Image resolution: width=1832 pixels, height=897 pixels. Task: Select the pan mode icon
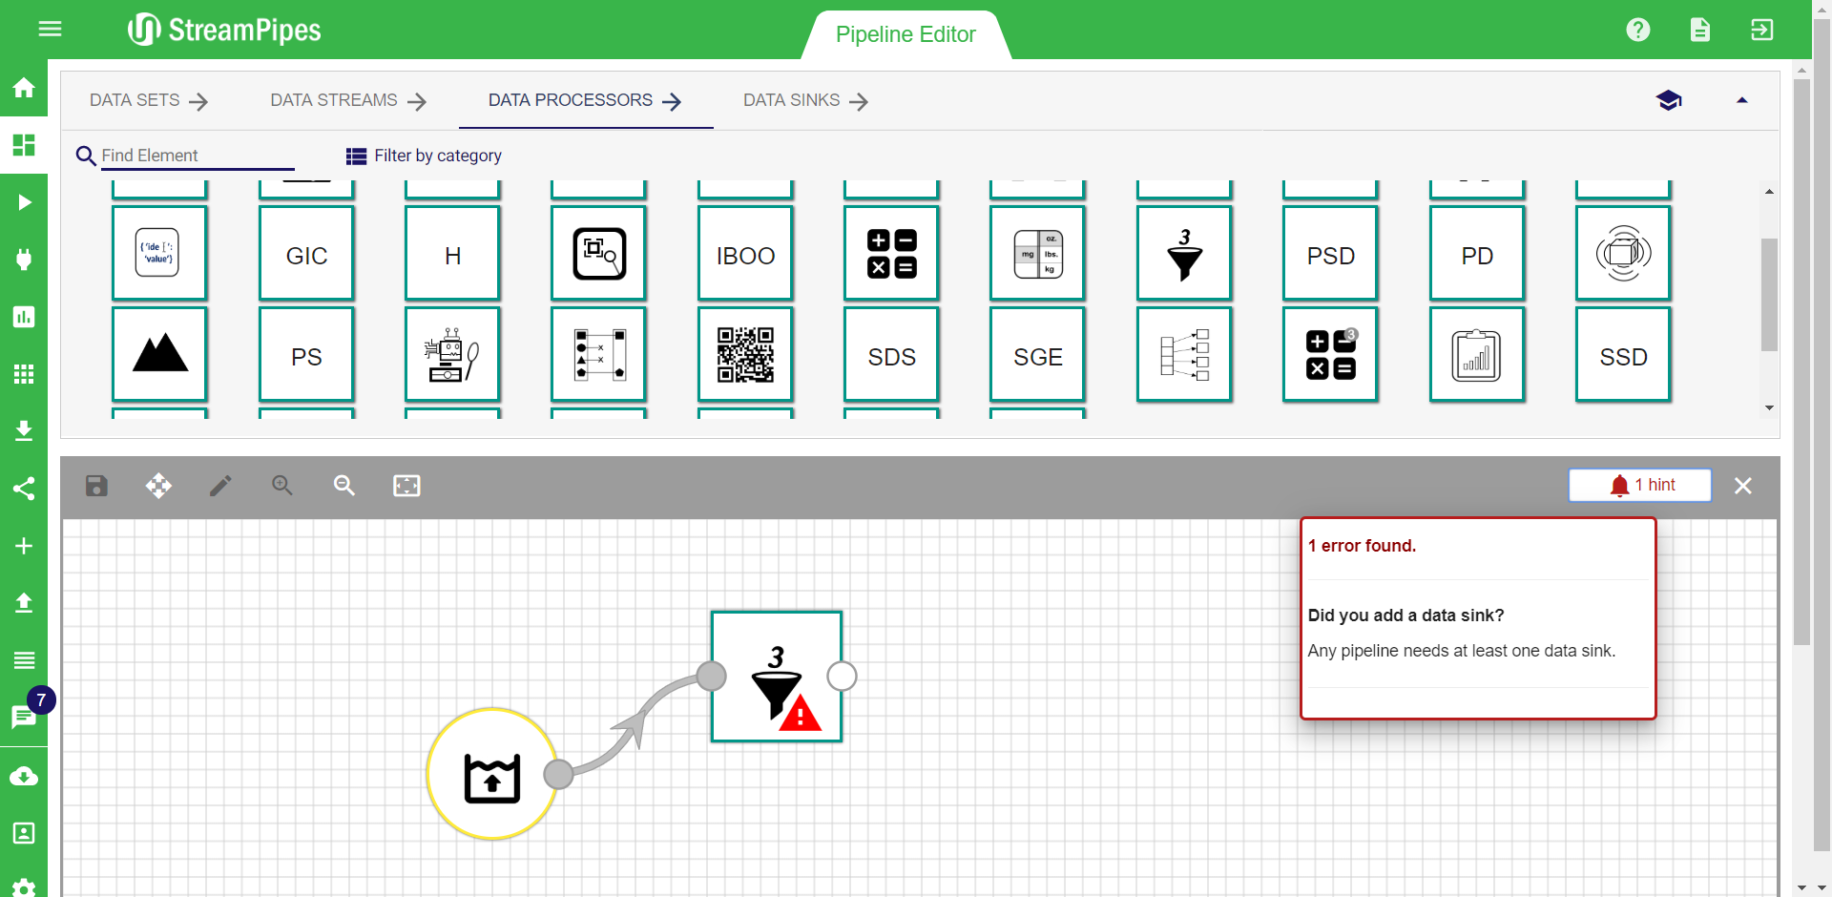pyautogui.click(x=158, y=486)
